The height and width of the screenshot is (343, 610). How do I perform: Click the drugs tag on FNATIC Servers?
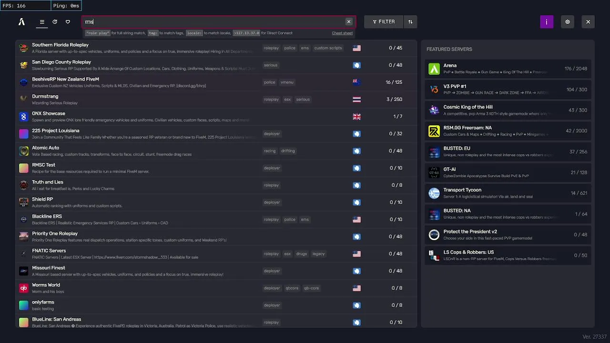(x=302, y=254)
